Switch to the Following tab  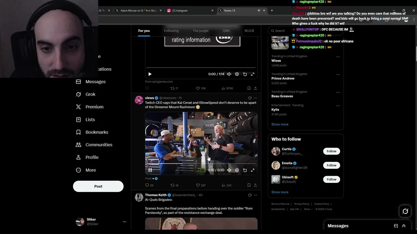pyautogui.click(x=171, y=31)
